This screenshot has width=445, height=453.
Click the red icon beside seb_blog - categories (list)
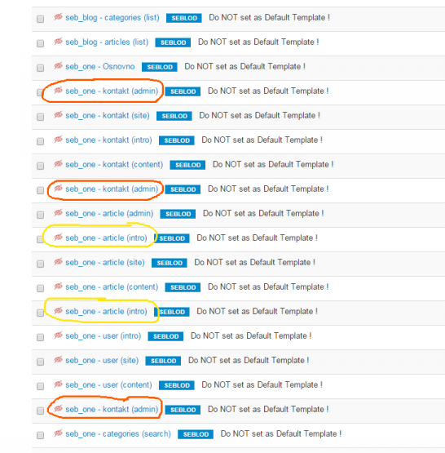tap(58, 17)
